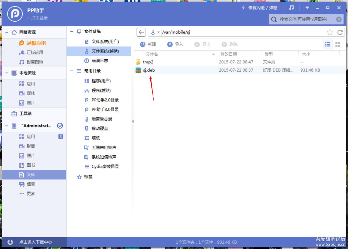Viewport: 348px width, 249px height.
Task: Click the apps count badge 3
Action: [x=61, y=137]
